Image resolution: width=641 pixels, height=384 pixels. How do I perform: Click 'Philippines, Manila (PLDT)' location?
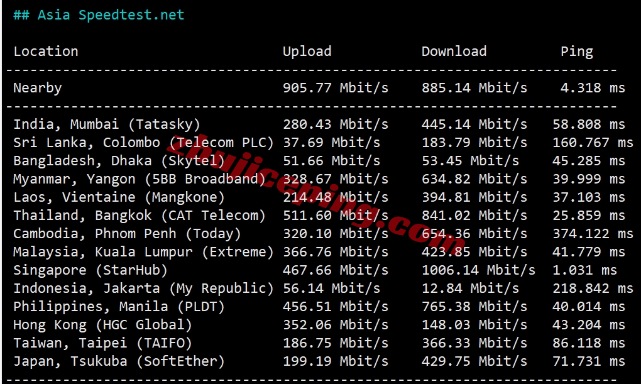119,307
